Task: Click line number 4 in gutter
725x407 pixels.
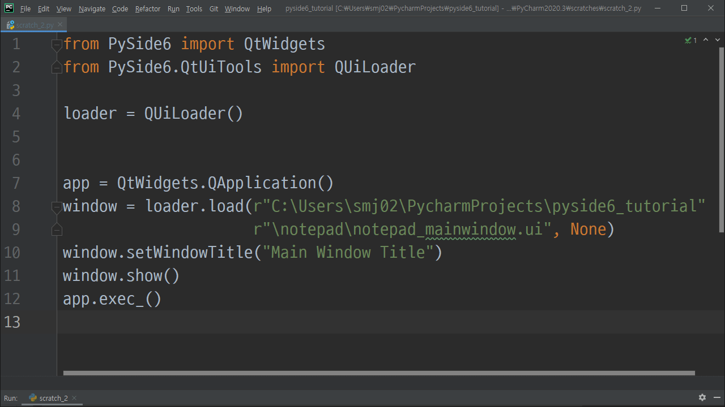Action: pyautogui.click(x=16, y=114)
